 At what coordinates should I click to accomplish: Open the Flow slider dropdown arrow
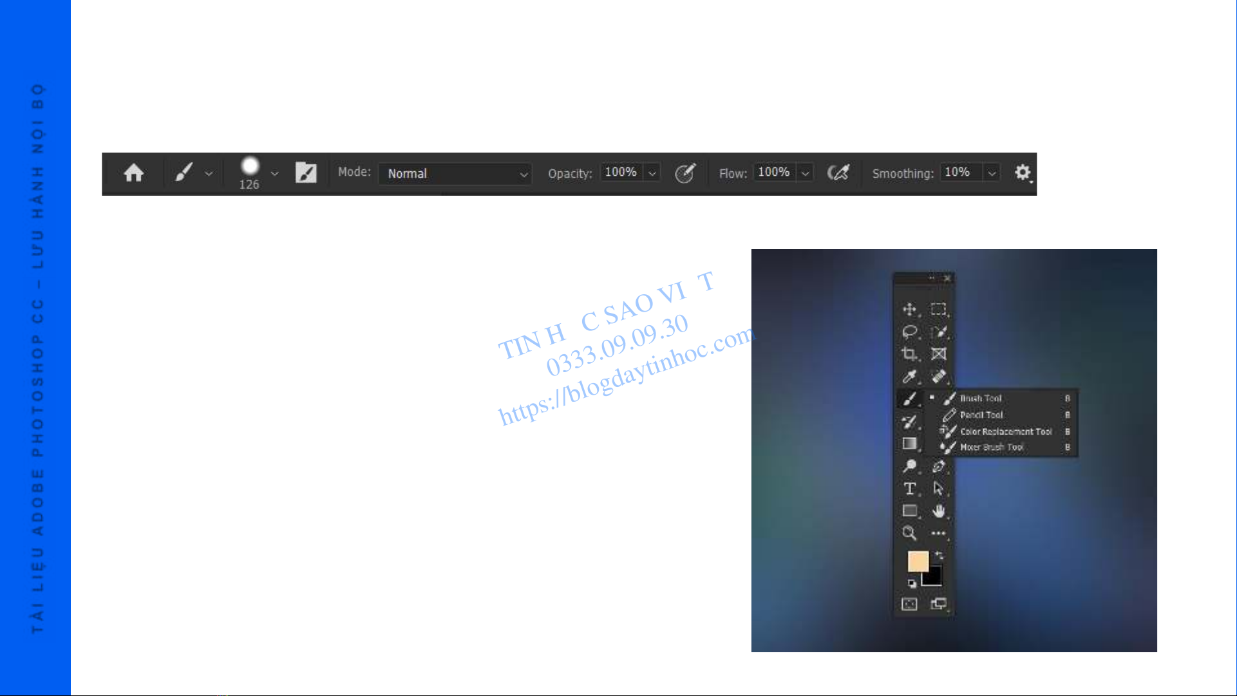tap(805, 173)
